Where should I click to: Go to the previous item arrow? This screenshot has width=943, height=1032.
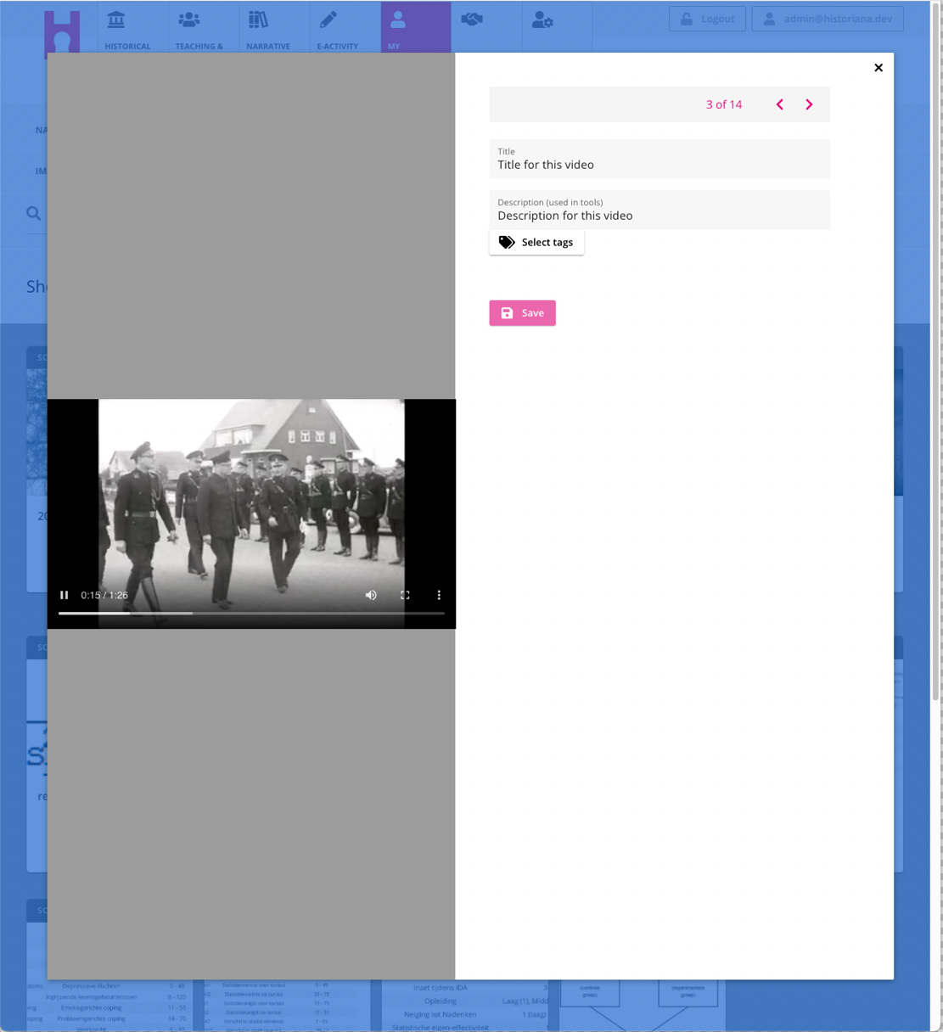point(779,104)
